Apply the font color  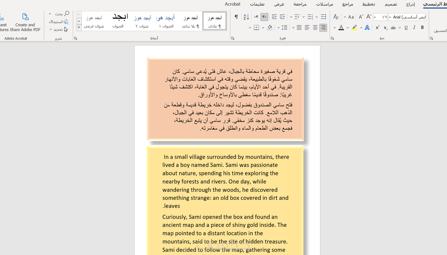[341, 27]
